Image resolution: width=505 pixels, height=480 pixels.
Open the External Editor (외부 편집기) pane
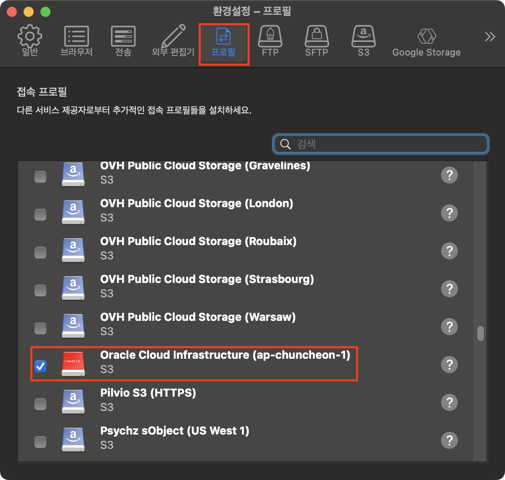[x=173, y=41]
